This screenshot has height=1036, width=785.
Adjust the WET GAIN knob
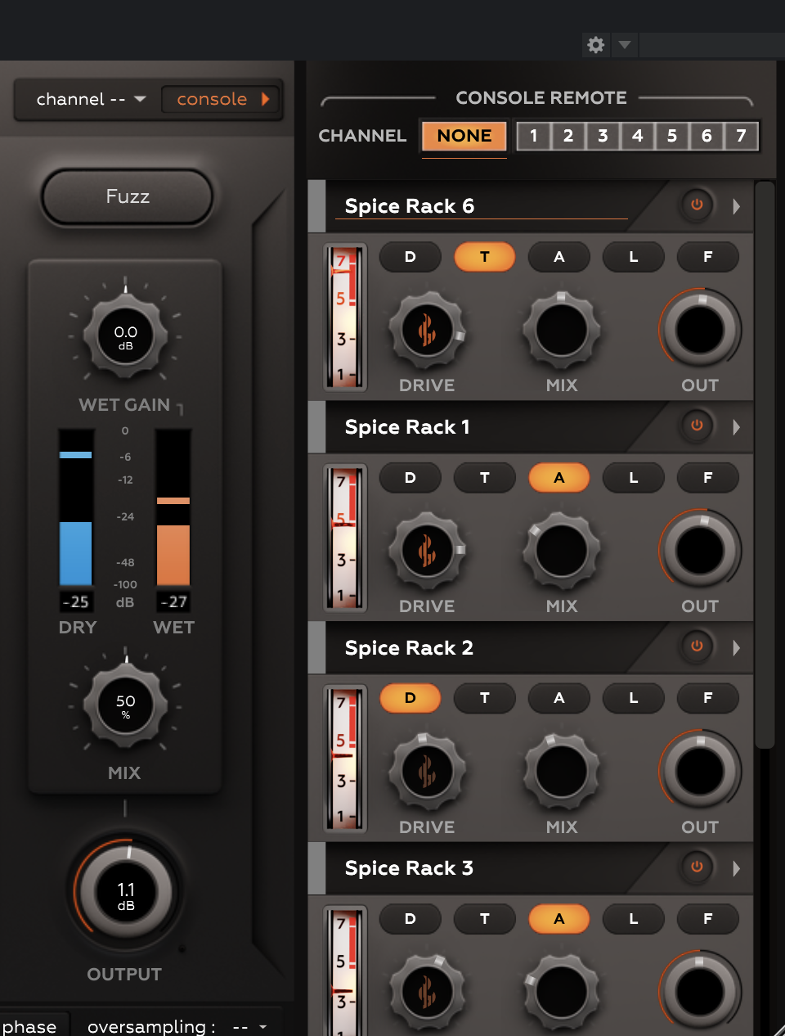point(125,336)
